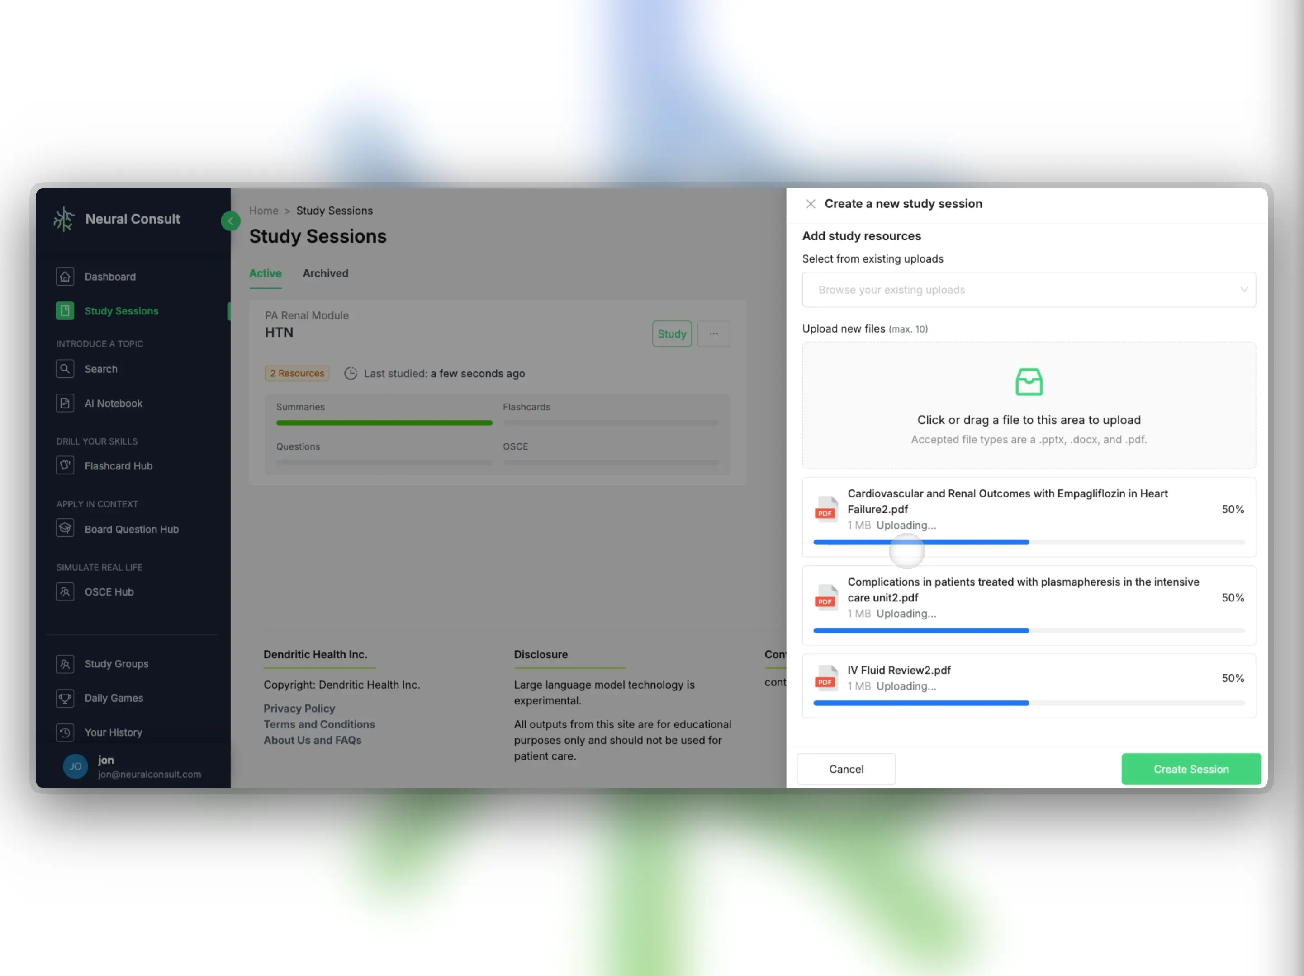Open Search via magnifier icon
The image size is (1304, 976).
(65, 369)
